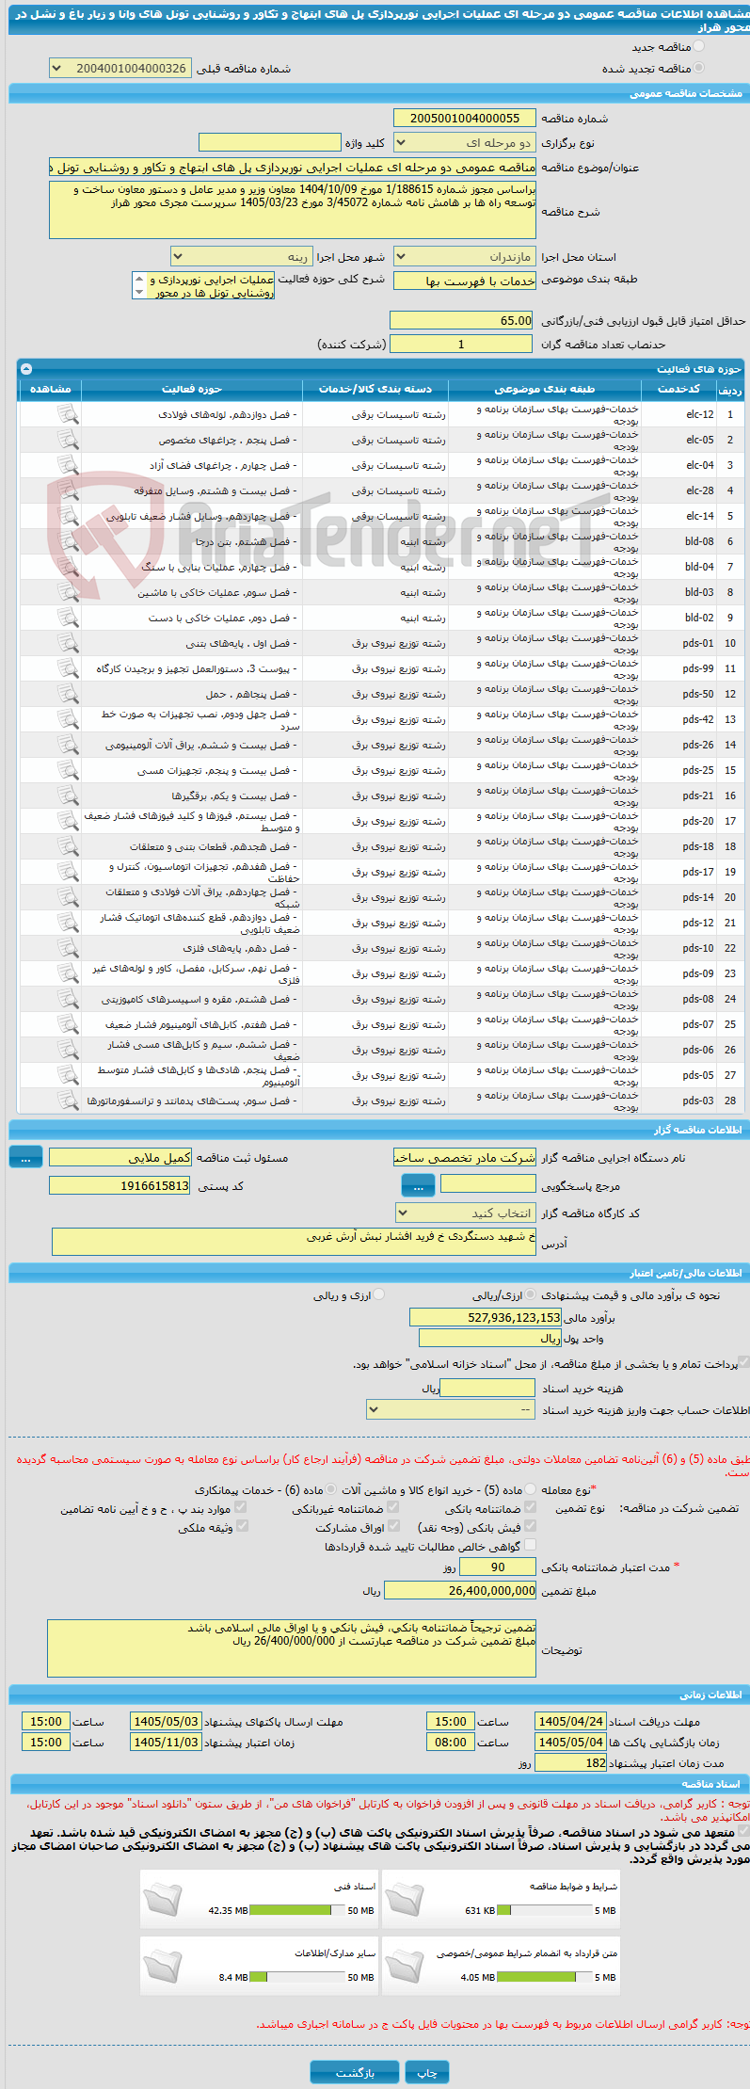Sort by حوزه فعالیت column header

(x=192, y=389)
